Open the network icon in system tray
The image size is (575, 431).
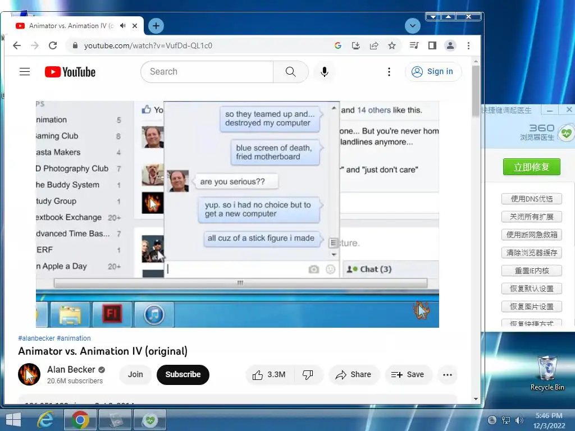coord(506,420)
